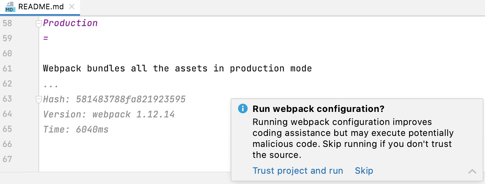Click the blue info icon in notification
This screenshot has height=184, width=485.
coord(242,109)
